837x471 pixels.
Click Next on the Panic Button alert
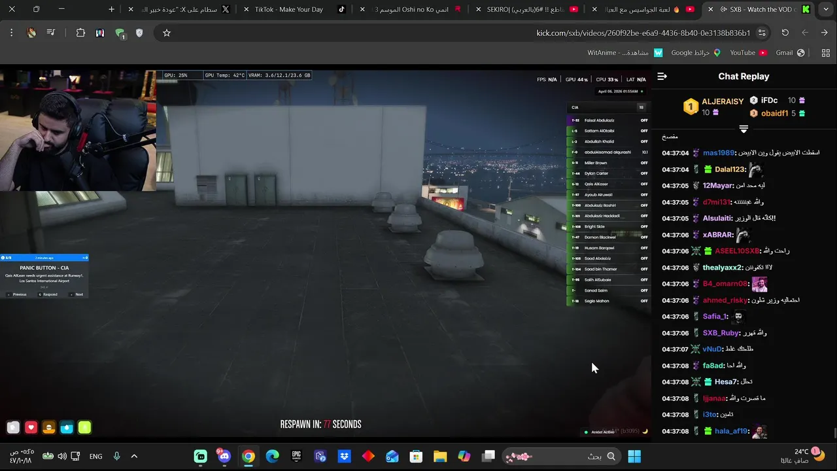(x=77, y=294)
